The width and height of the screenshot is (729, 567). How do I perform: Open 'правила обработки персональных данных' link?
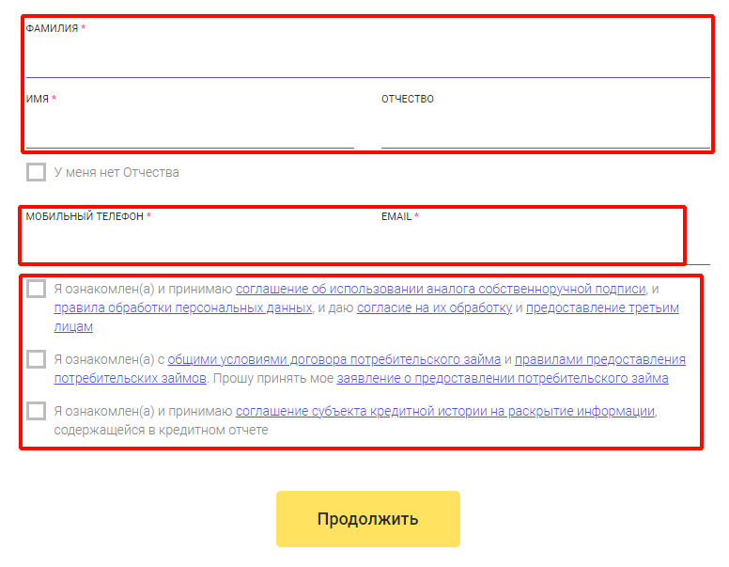[182, 308]
